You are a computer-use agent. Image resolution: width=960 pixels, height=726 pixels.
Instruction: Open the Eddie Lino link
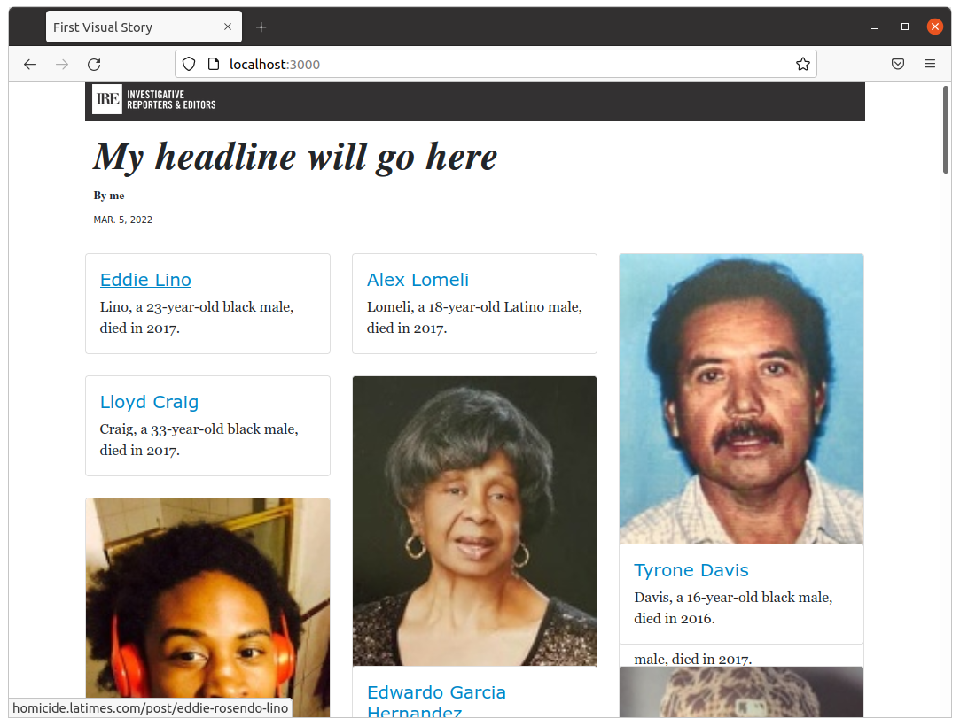145,280
